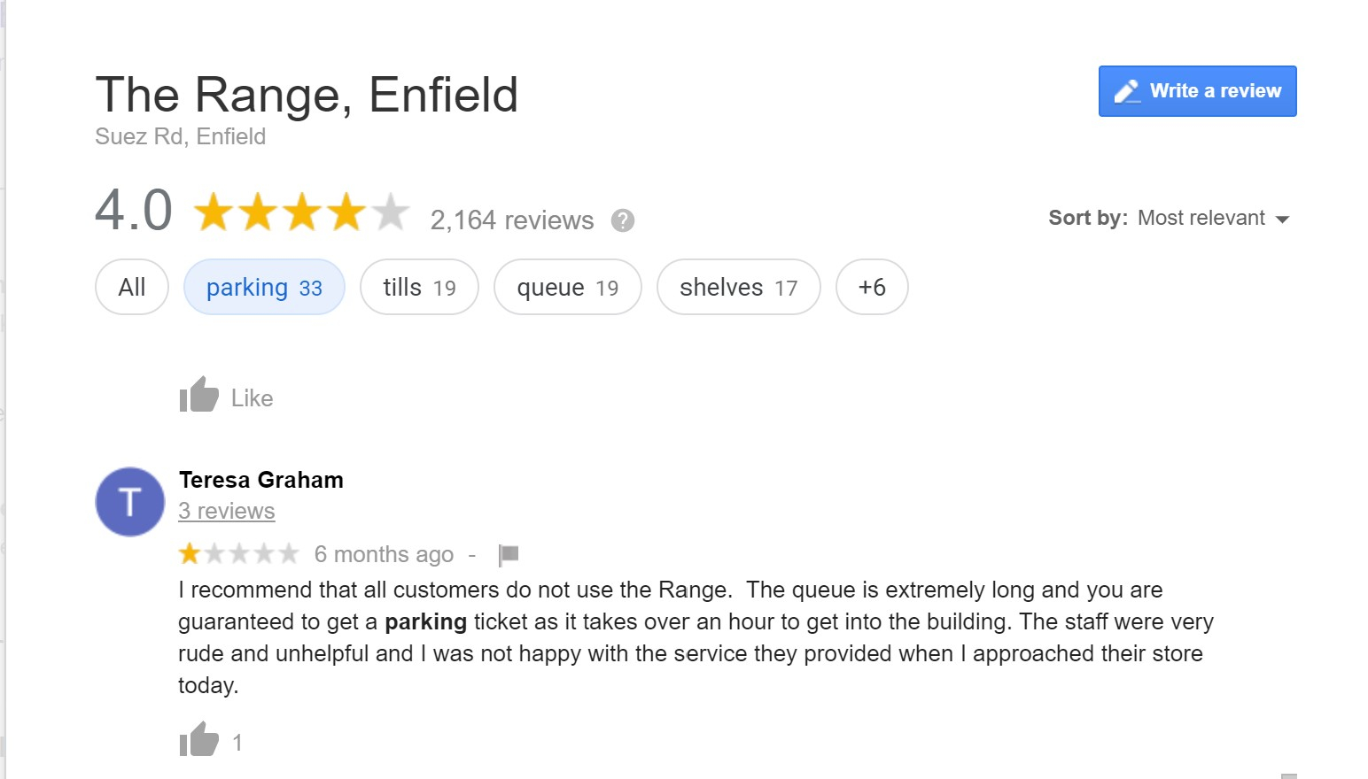Expand the +6 more topics chip
The width and height of the screenshot is (1368, 779).
(x=872, y=287)
